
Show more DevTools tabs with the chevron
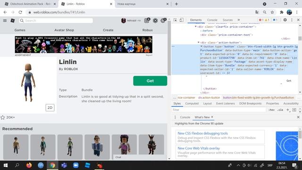(x=239, y=20)
